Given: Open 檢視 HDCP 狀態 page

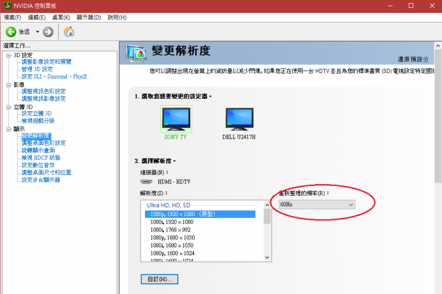Looking at the screenshot, I should 41,158.
